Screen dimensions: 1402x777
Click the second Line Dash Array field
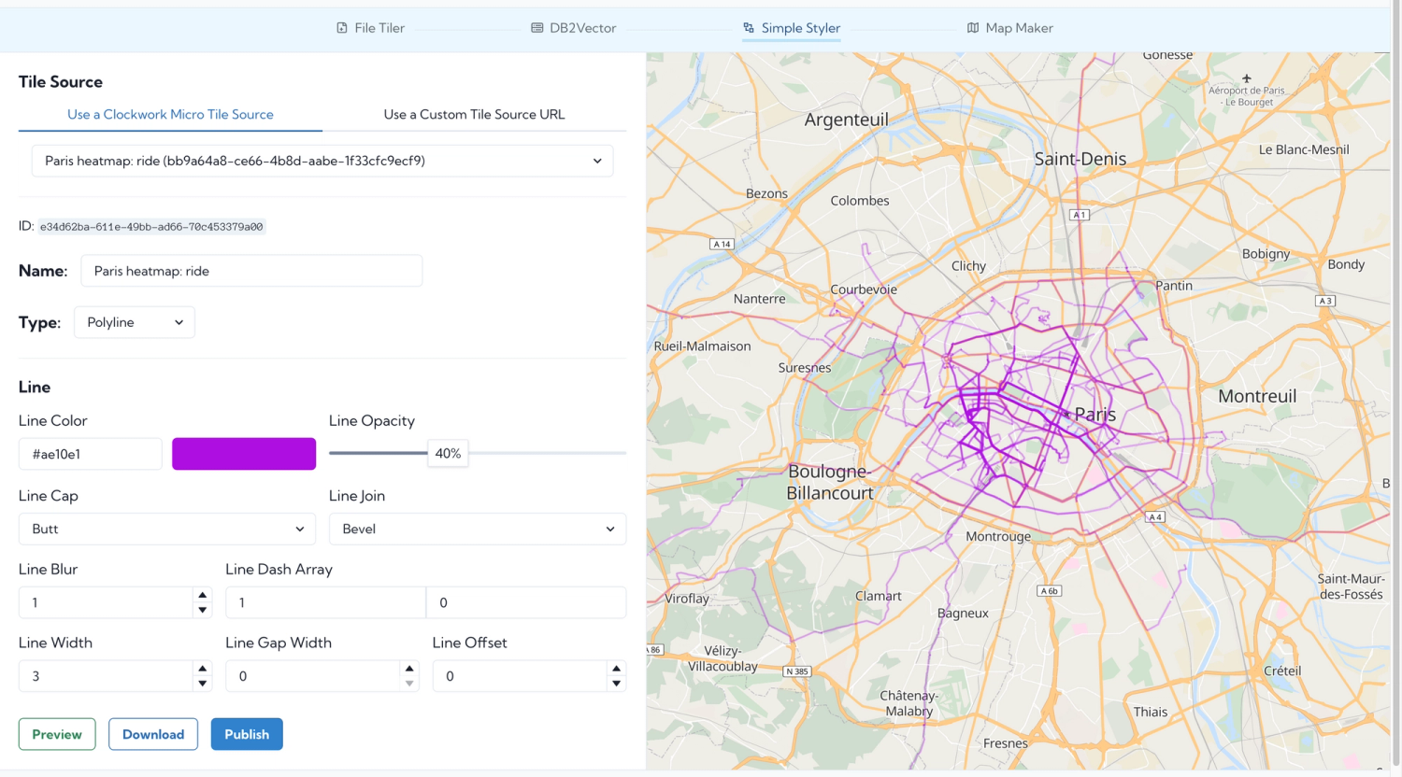click(x=526, y=602)
